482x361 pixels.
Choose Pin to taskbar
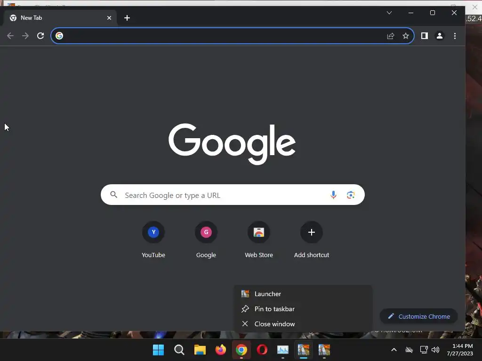pyautogui.click(x=303, y=309)
